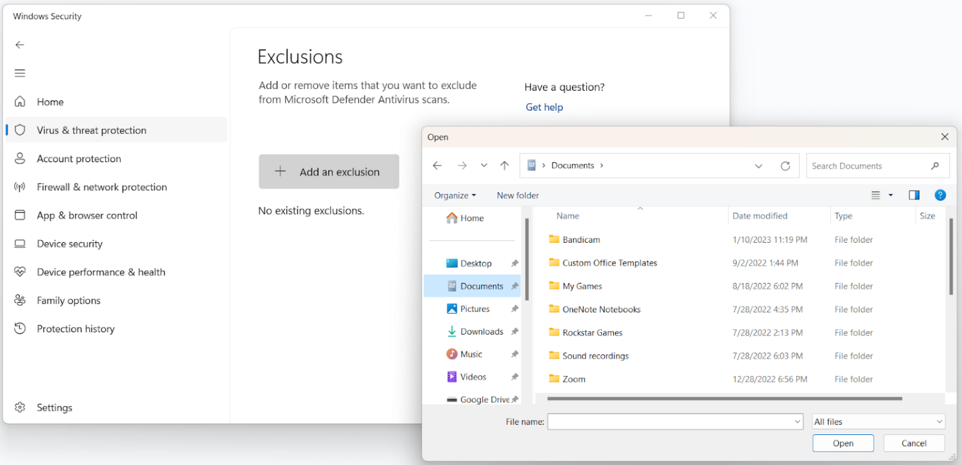Navigate up one level with the up arrow
The width and height of the screenshot is (962, 465).
(504, 165)
